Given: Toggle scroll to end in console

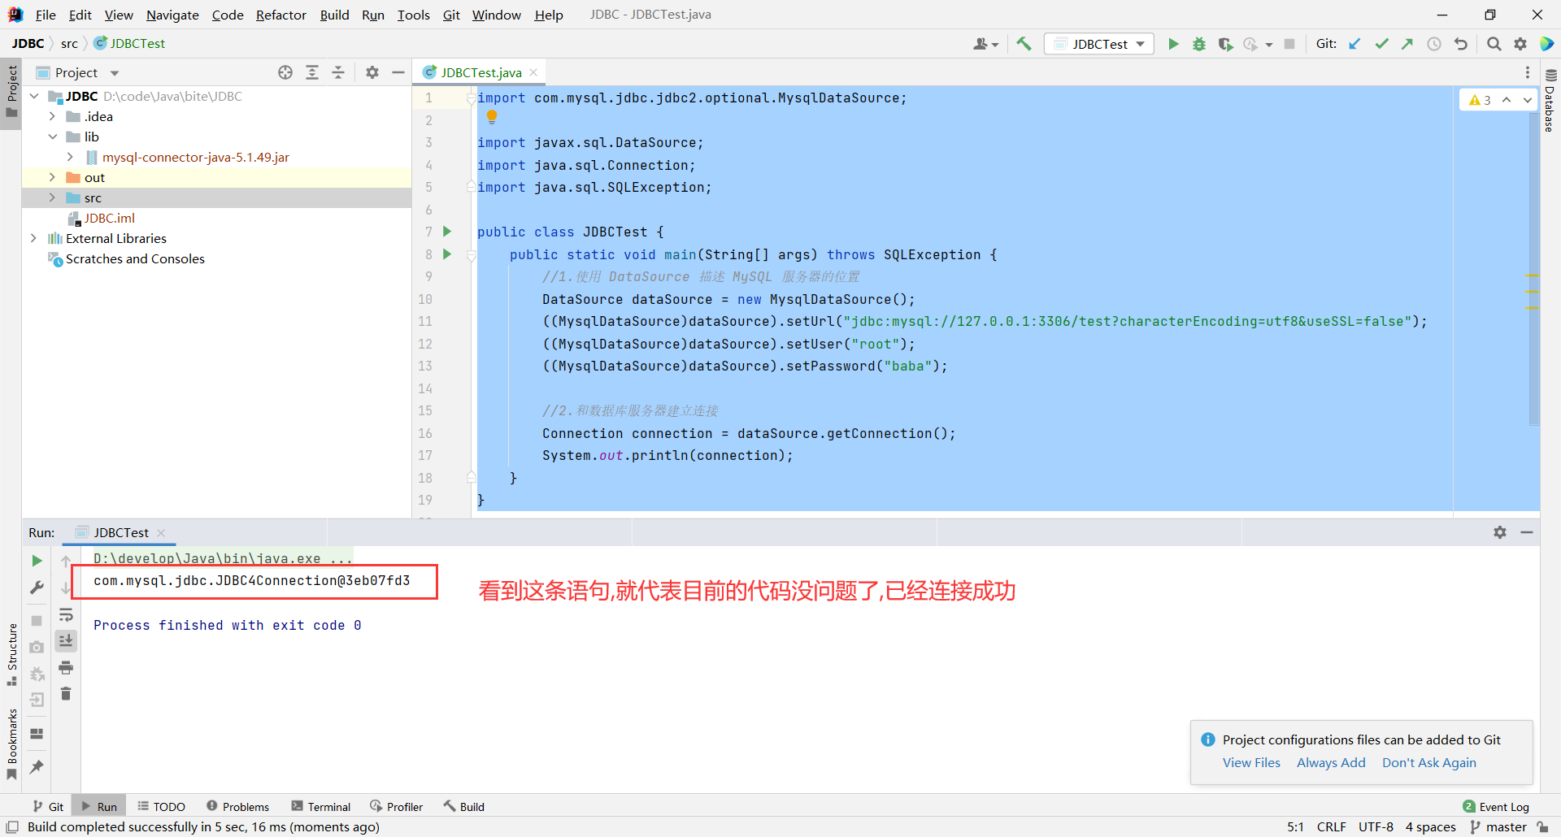Looking at the screenshot, I should (66, 641).
